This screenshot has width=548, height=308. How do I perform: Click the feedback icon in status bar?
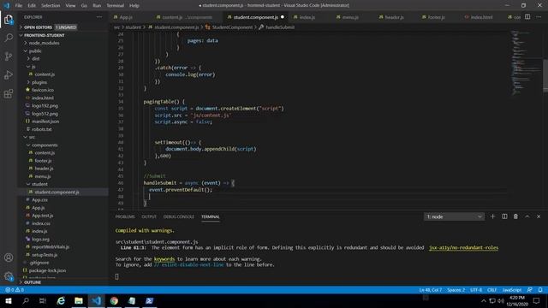pos(530,290)
